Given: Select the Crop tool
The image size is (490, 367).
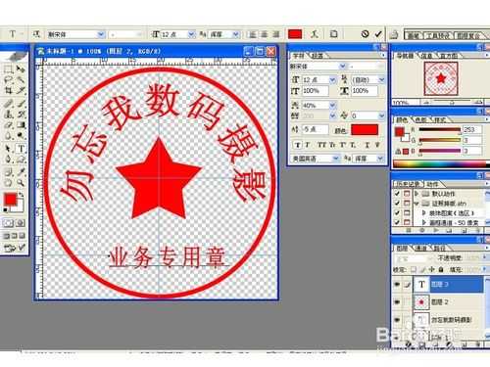Looking at the screenshot, I should pos(8,90).
